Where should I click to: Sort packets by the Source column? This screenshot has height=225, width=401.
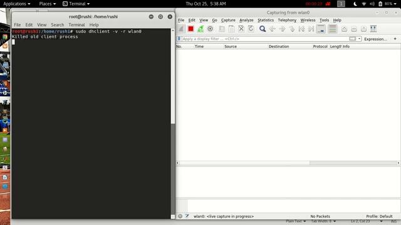(x=231, y=46)
